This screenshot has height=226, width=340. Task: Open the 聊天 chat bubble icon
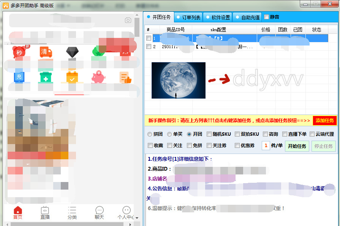[99, 213]
